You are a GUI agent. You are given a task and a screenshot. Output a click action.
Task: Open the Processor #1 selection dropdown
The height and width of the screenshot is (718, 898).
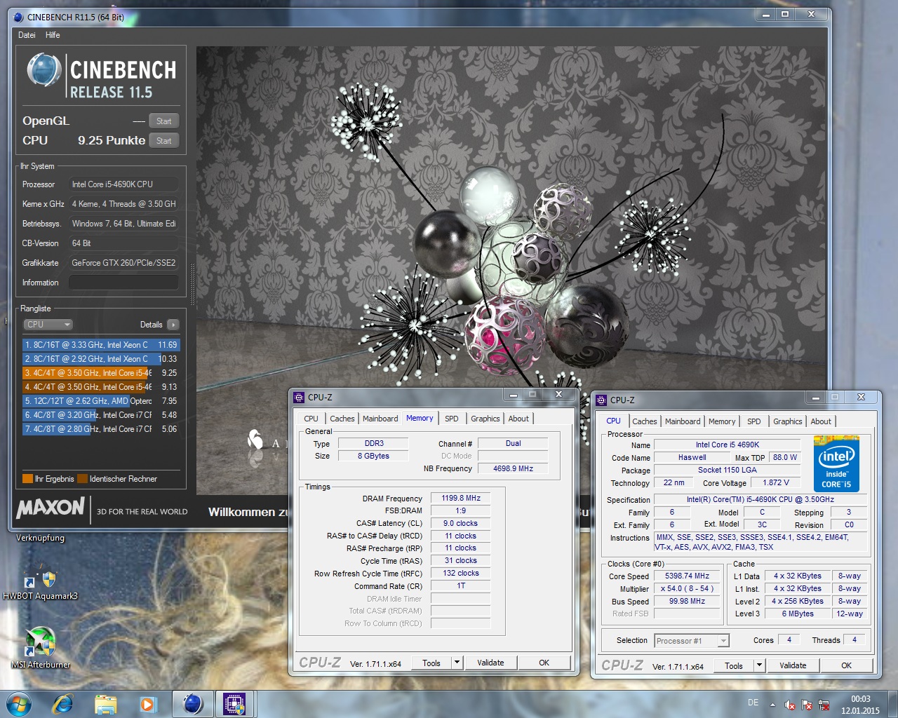[x=692, y=641]
